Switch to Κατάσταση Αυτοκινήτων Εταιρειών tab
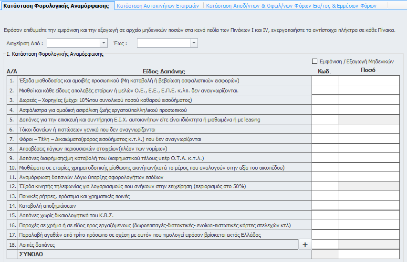Image resolution: width=407 pixels, height=262 pixels. 158,6
